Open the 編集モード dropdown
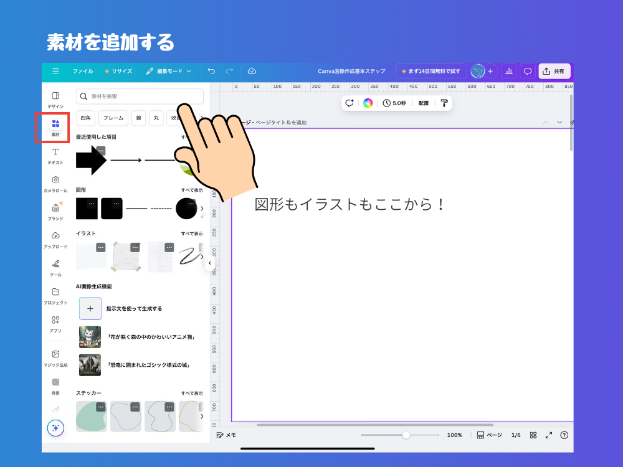The image size is (623, 467). [169, 71]
